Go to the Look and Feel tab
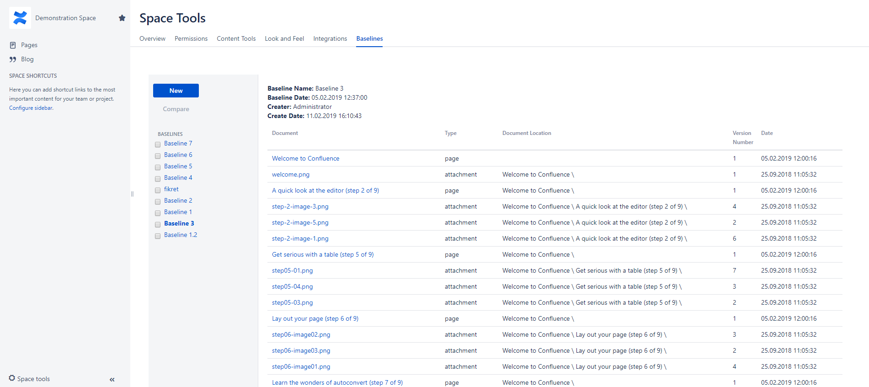869x387 pixels. tap(284, 38)
